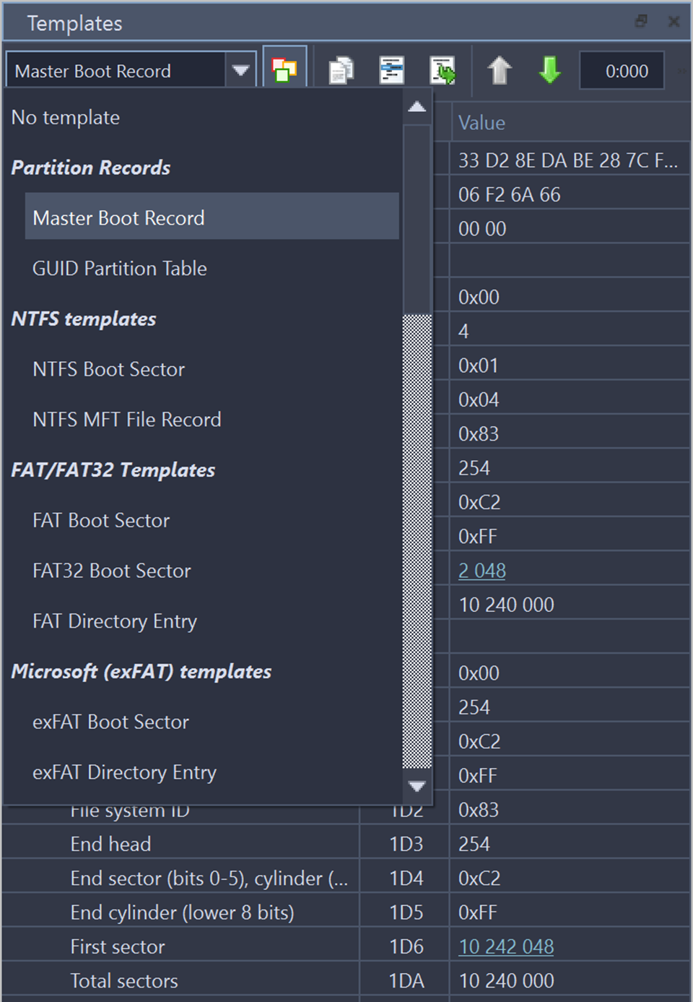Pick NTFS MFT File Record template
693x1002 pixels.
point(127,420)
